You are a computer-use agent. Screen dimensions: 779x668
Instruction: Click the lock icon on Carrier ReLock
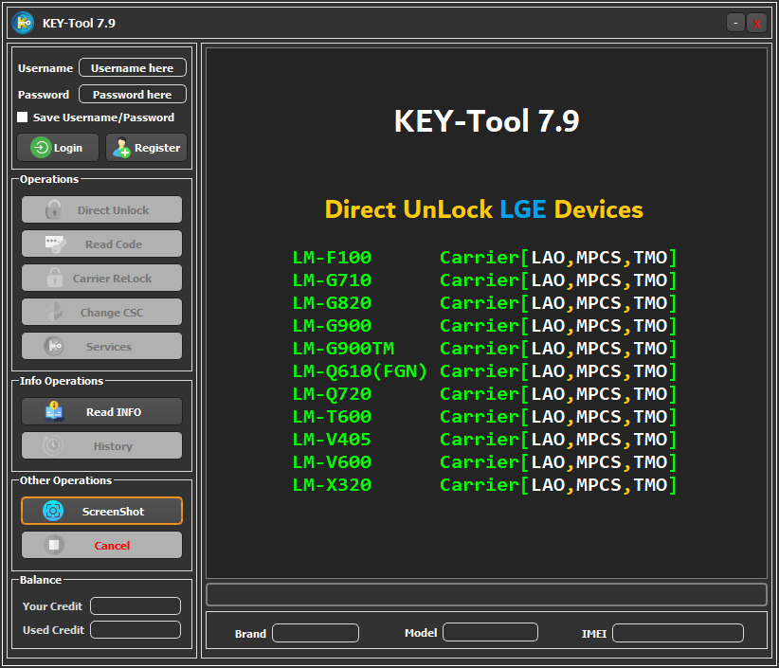[55, 278]
